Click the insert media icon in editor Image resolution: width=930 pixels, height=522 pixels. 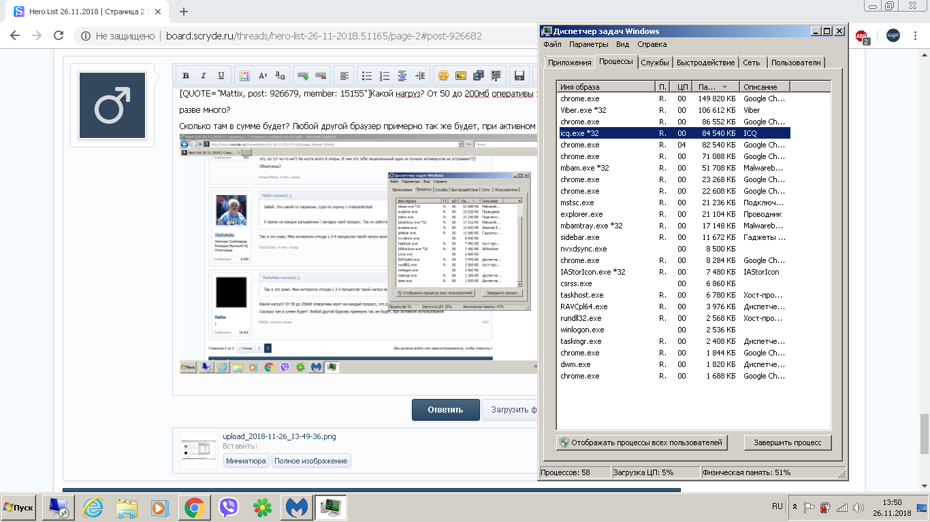(479, 75)
